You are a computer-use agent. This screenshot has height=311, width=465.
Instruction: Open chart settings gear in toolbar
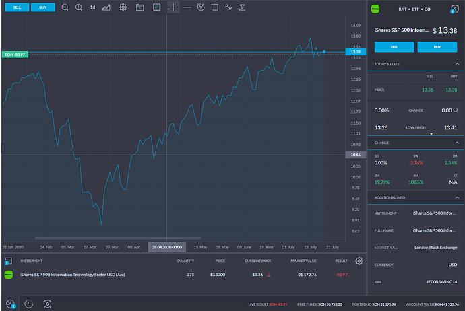(x=123, y=7)
